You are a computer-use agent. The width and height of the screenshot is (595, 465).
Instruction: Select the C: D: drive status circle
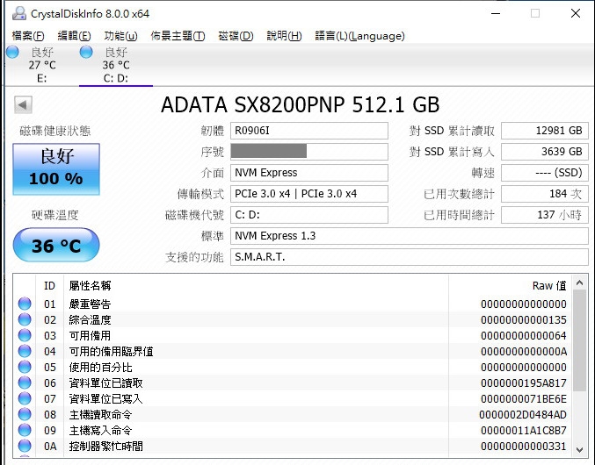86,52
